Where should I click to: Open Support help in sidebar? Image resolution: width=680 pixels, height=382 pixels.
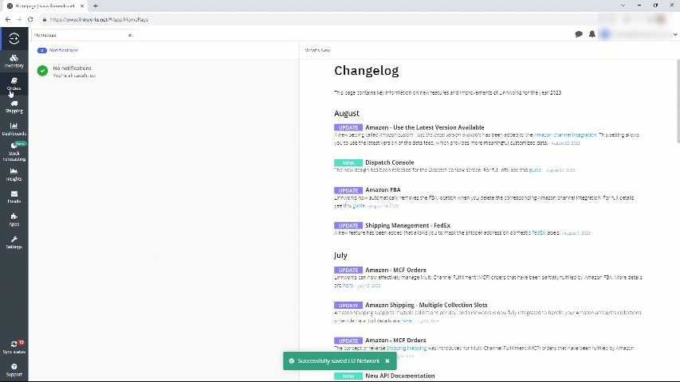[x=14, y=370]
